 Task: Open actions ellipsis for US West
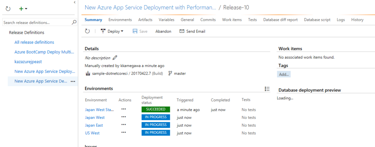123,133
